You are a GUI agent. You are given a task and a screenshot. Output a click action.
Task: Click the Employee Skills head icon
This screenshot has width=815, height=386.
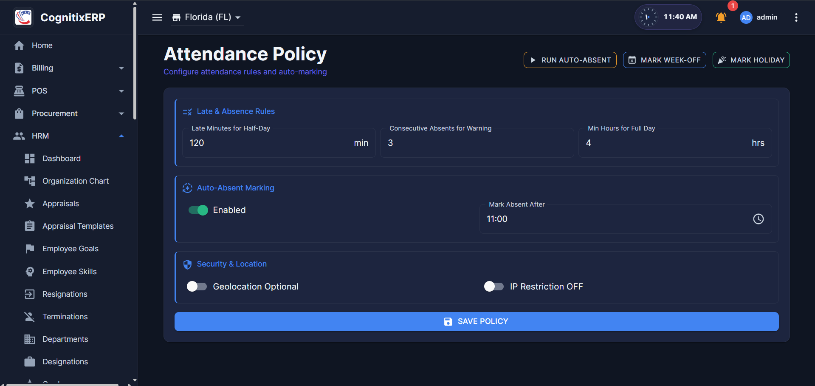coord(30,272)
